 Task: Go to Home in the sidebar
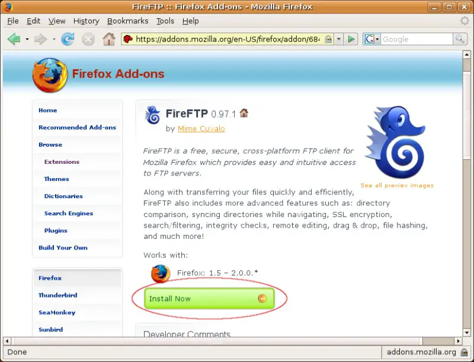(x=48, y=111)
